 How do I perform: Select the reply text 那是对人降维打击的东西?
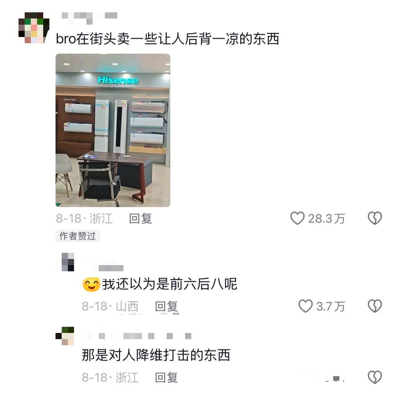click(156, 355)
